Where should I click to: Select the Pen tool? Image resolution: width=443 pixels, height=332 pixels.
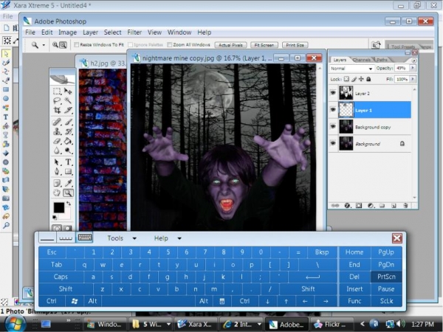57,171
